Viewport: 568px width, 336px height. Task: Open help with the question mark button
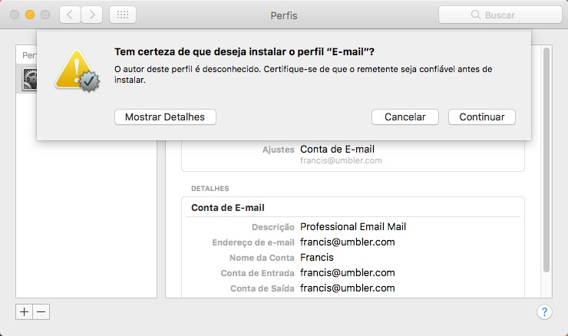click(543, 311)
